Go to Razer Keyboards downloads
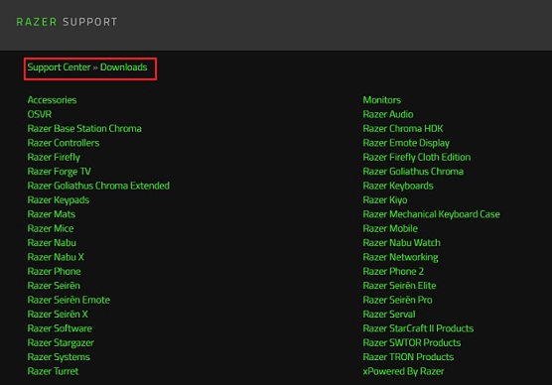This screenshot has height=385, width=552. (x=398, y=186)
